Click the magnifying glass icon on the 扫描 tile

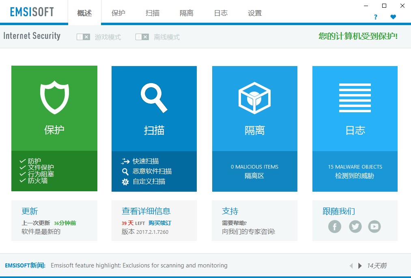(x=154, y=98)
